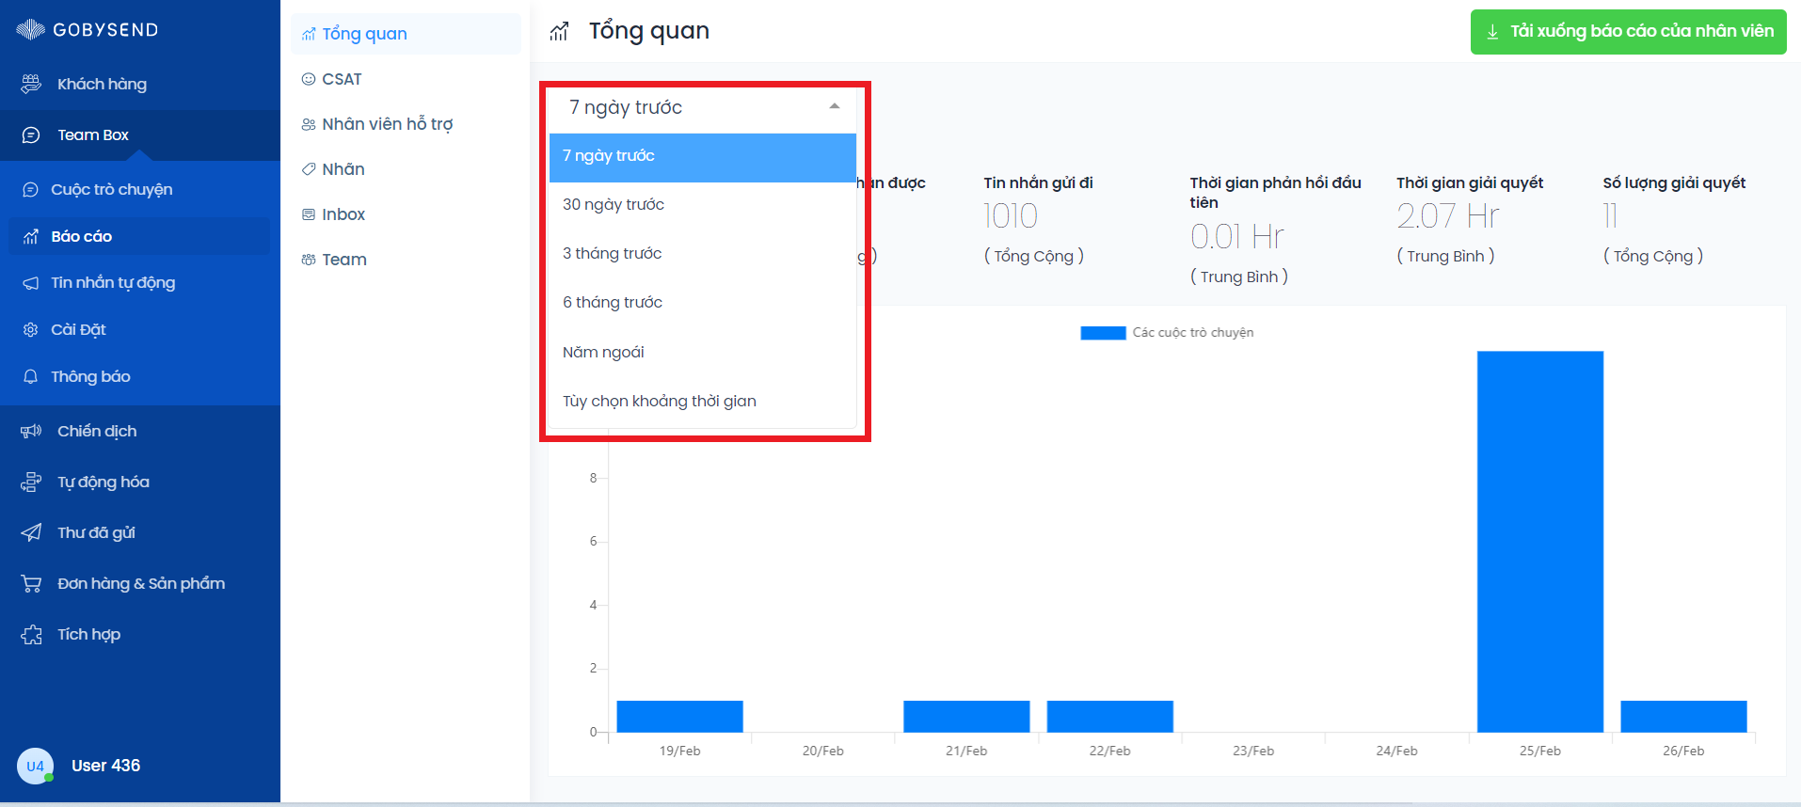Switch to Nhân viên hỗ trợ report
Screen dimensions: 1801x807
pyautogui.click(x=387, y=124)
